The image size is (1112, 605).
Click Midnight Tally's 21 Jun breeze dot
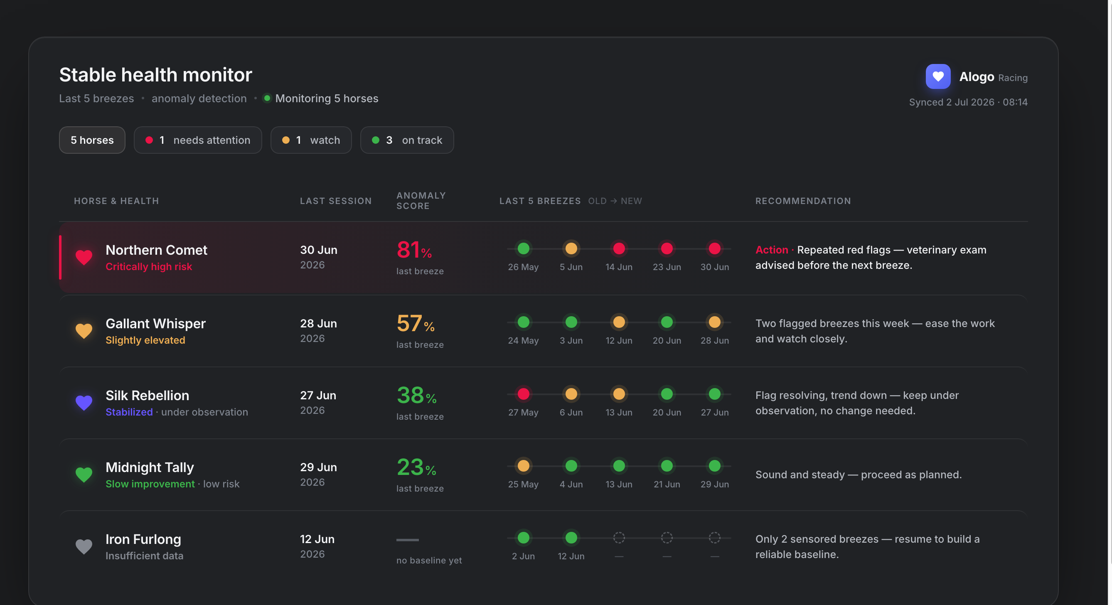[667, 466]
